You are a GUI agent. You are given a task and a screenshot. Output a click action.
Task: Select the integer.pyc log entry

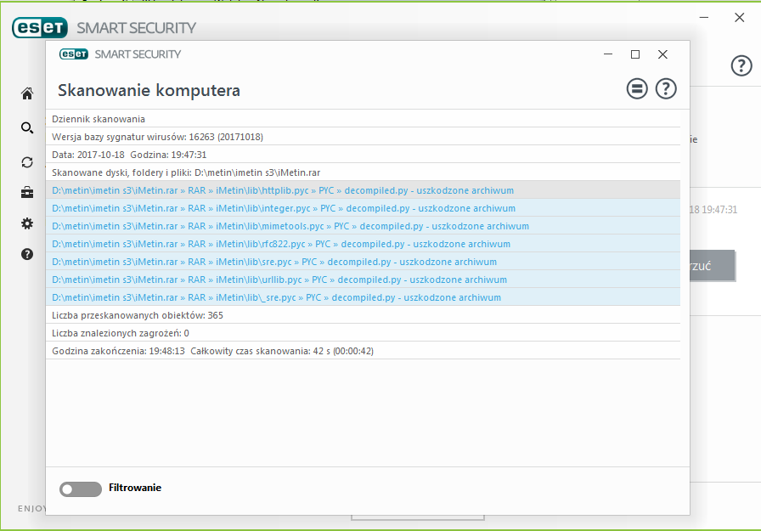click(x=363, y=208)
